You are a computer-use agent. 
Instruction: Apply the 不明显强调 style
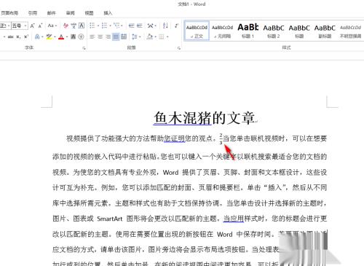click(x=350, y=31)
